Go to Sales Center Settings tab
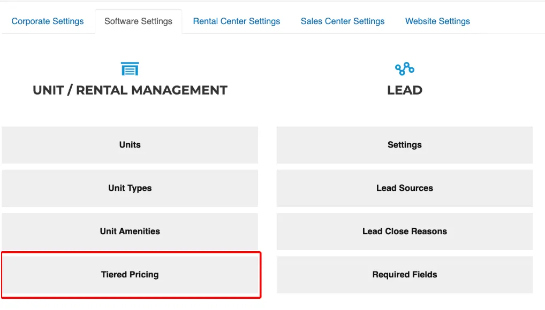545x310 pixels. point(342,21)
